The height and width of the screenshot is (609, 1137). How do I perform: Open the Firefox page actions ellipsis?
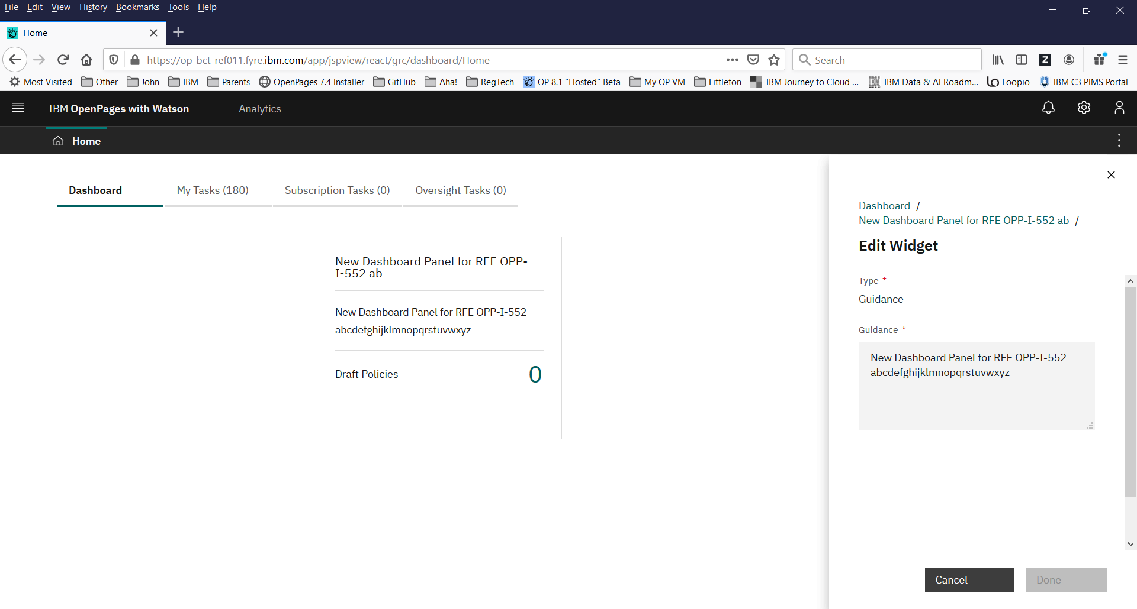(732, 60)
